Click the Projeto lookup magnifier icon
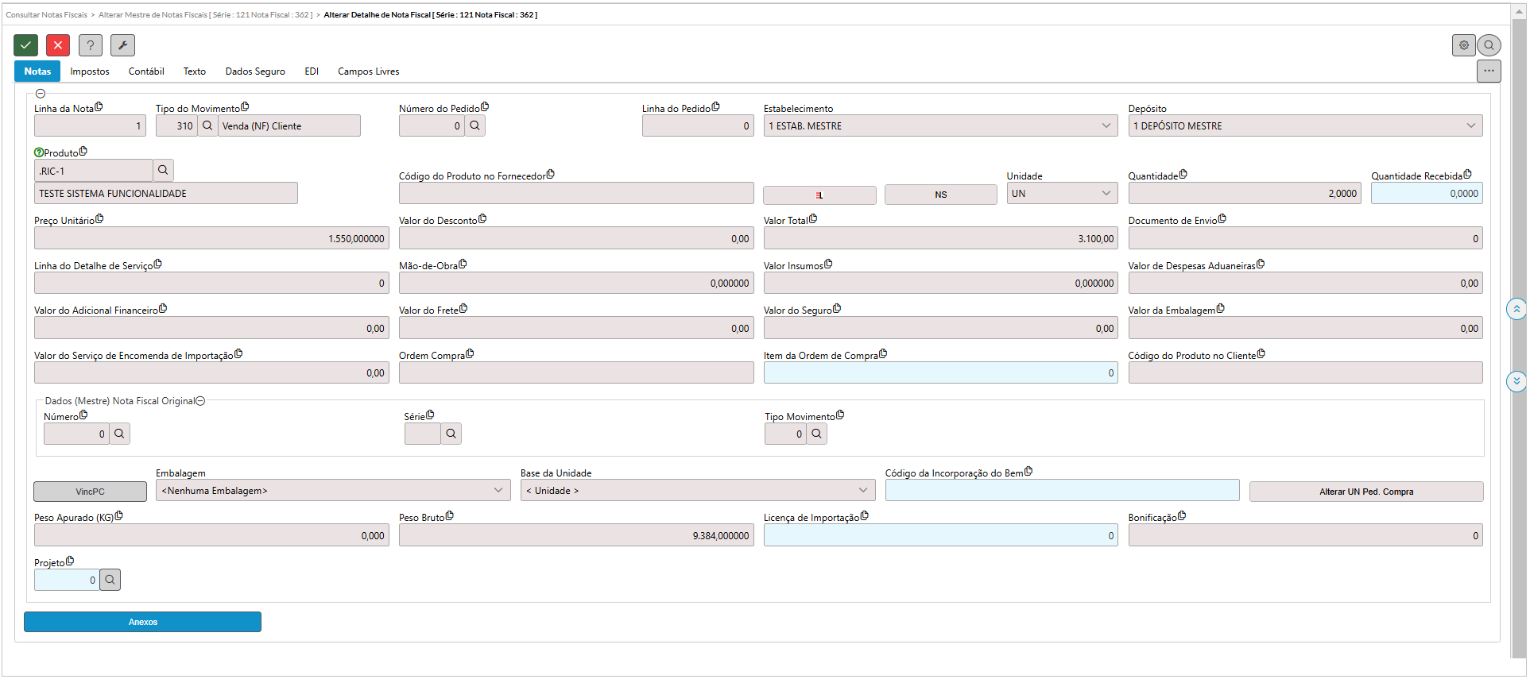Viewport: 1530px width, 679px height. 110,580
